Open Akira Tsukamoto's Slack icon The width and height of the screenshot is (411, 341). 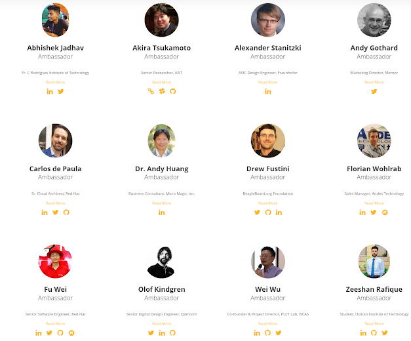tap(161, 91)
